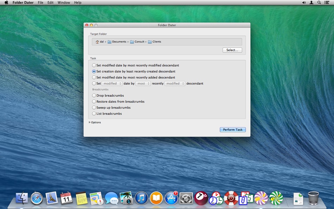Minimize the Folder Dater window

[91, 25]
